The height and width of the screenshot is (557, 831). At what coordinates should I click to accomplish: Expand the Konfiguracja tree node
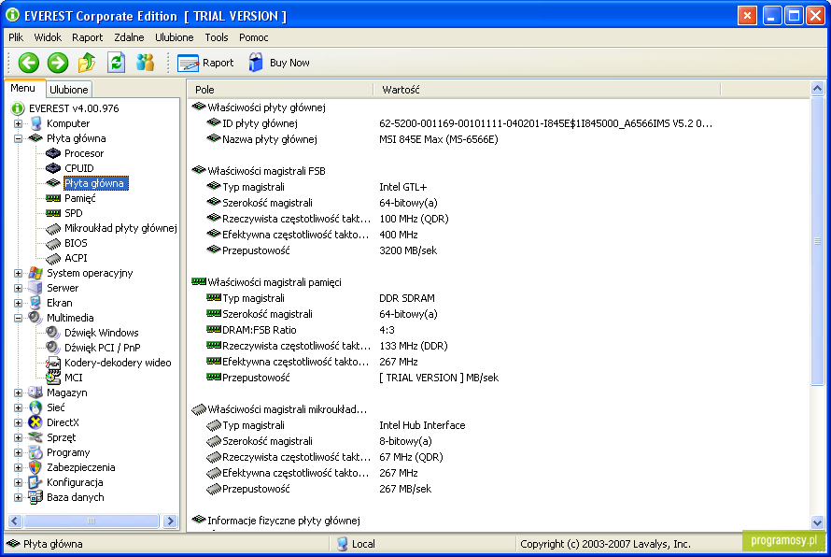(18, 483)
